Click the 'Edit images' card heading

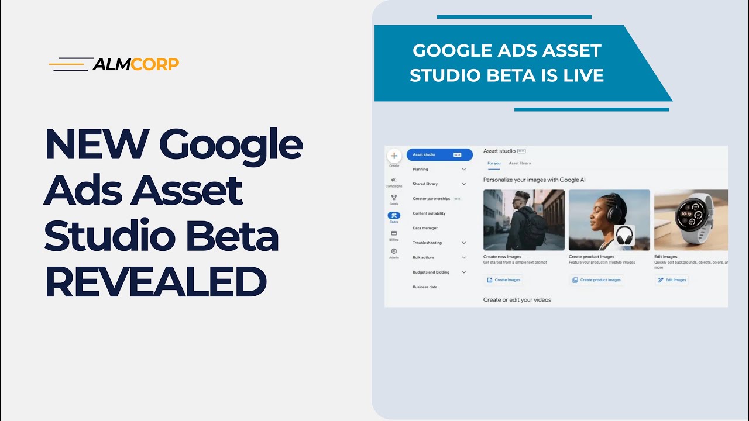click(665, 257)
